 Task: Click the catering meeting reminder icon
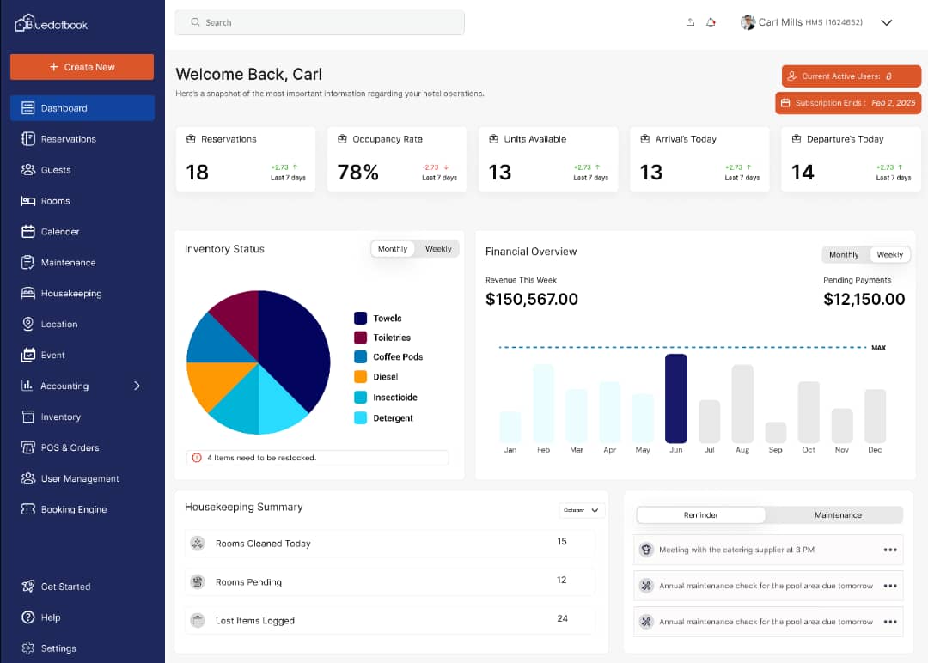click(646, 550)
